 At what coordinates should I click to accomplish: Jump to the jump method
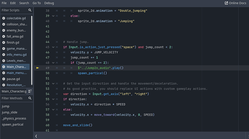5,106
